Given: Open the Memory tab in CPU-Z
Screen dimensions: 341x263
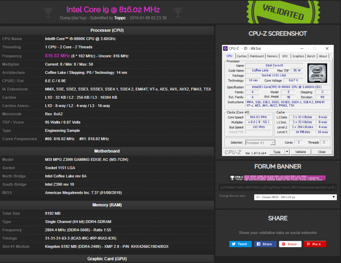Looking at the screenshot, I should click(x=272, y=56).
